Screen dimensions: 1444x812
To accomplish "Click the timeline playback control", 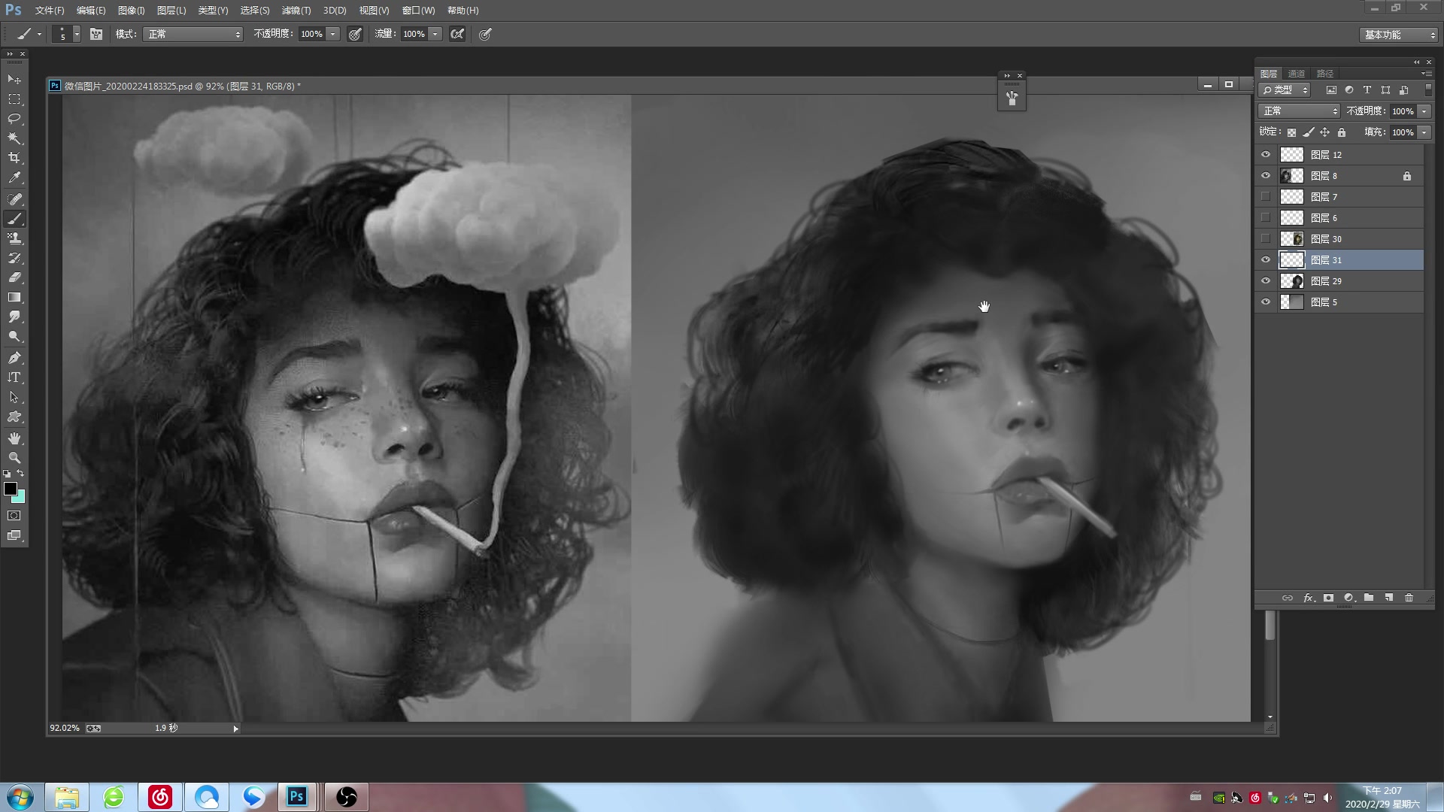I will coord(236,728).
